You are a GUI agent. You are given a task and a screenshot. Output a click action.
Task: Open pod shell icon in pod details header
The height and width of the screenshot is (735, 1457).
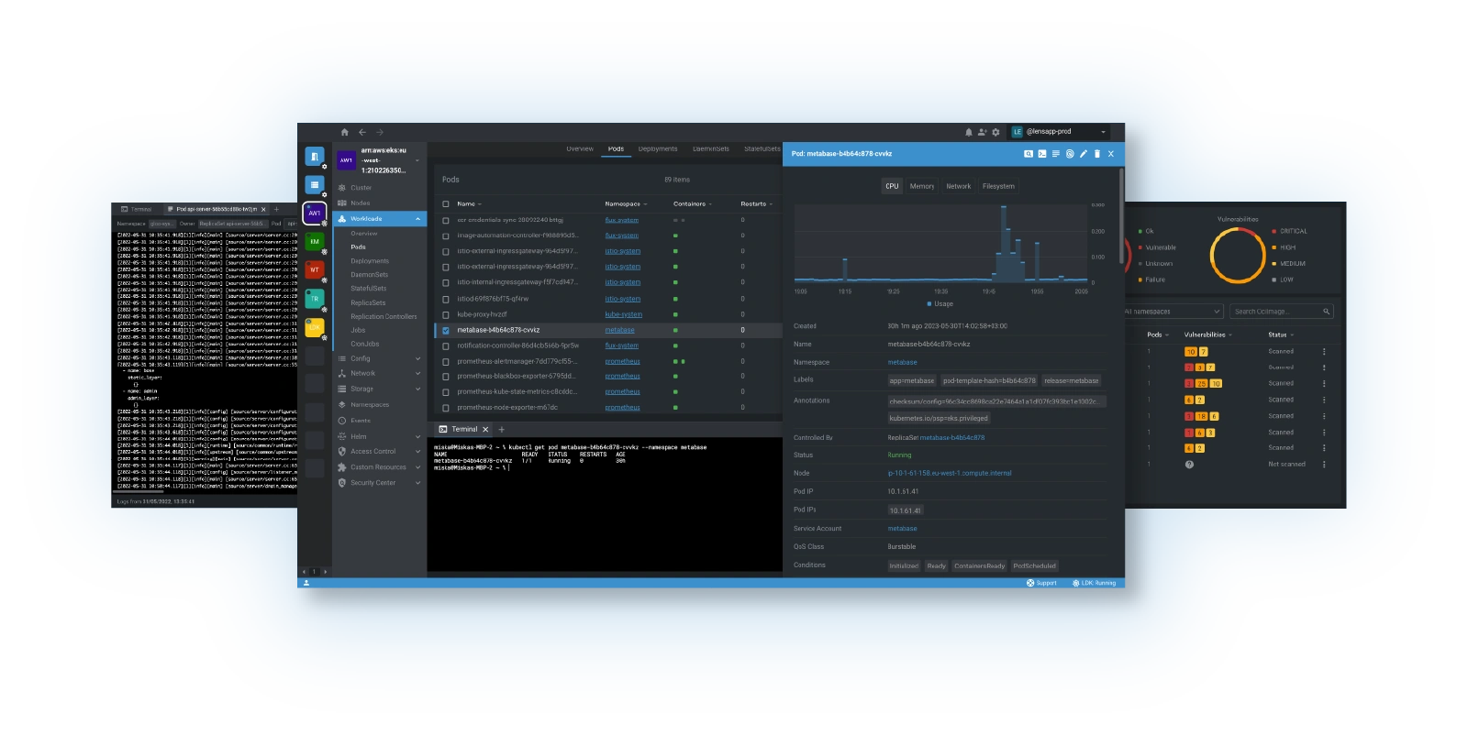pyautogui.click(x=1042, y=154)
